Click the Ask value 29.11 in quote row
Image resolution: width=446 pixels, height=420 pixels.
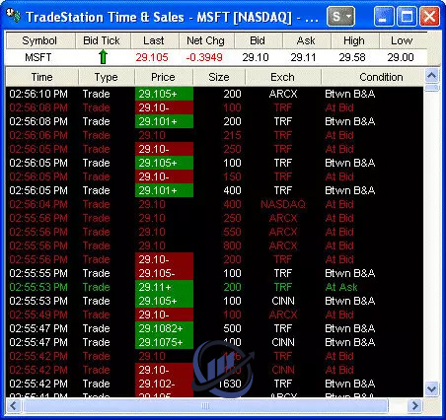pyautogui.click(x=303, y=57)
